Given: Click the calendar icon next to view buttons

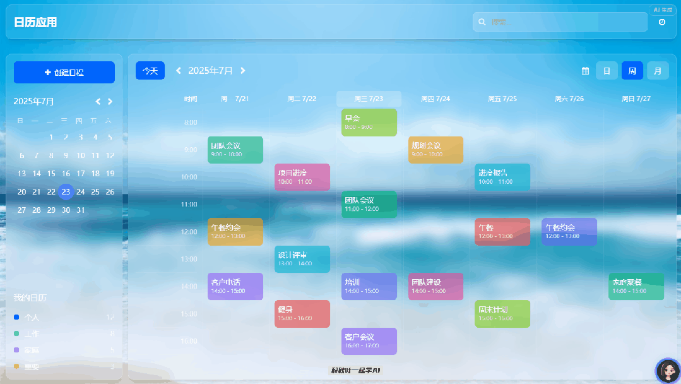Looking at the screenshot, I should tap(585, 71).
